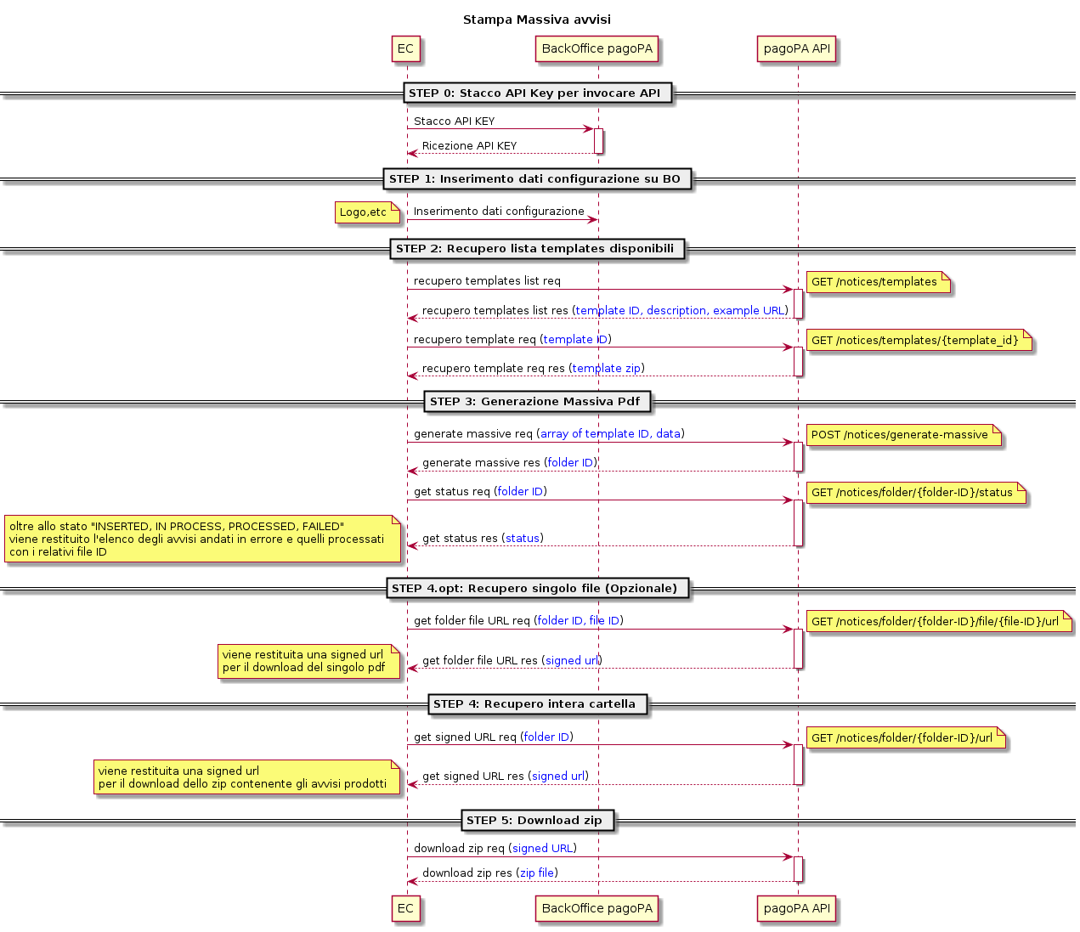Viewport: 1080px width, 932px height.
Task: Select the note about INSERTED, IN PROCESS states
Action: pos(201,539)
